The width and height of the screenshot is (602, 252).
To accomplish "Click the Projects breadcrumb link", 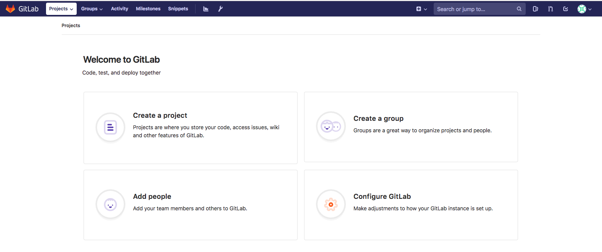I will [71, 26].
